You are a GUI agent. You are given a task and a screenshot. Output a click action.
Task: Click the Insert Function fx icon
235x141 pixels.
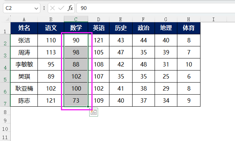coord(70,8)
